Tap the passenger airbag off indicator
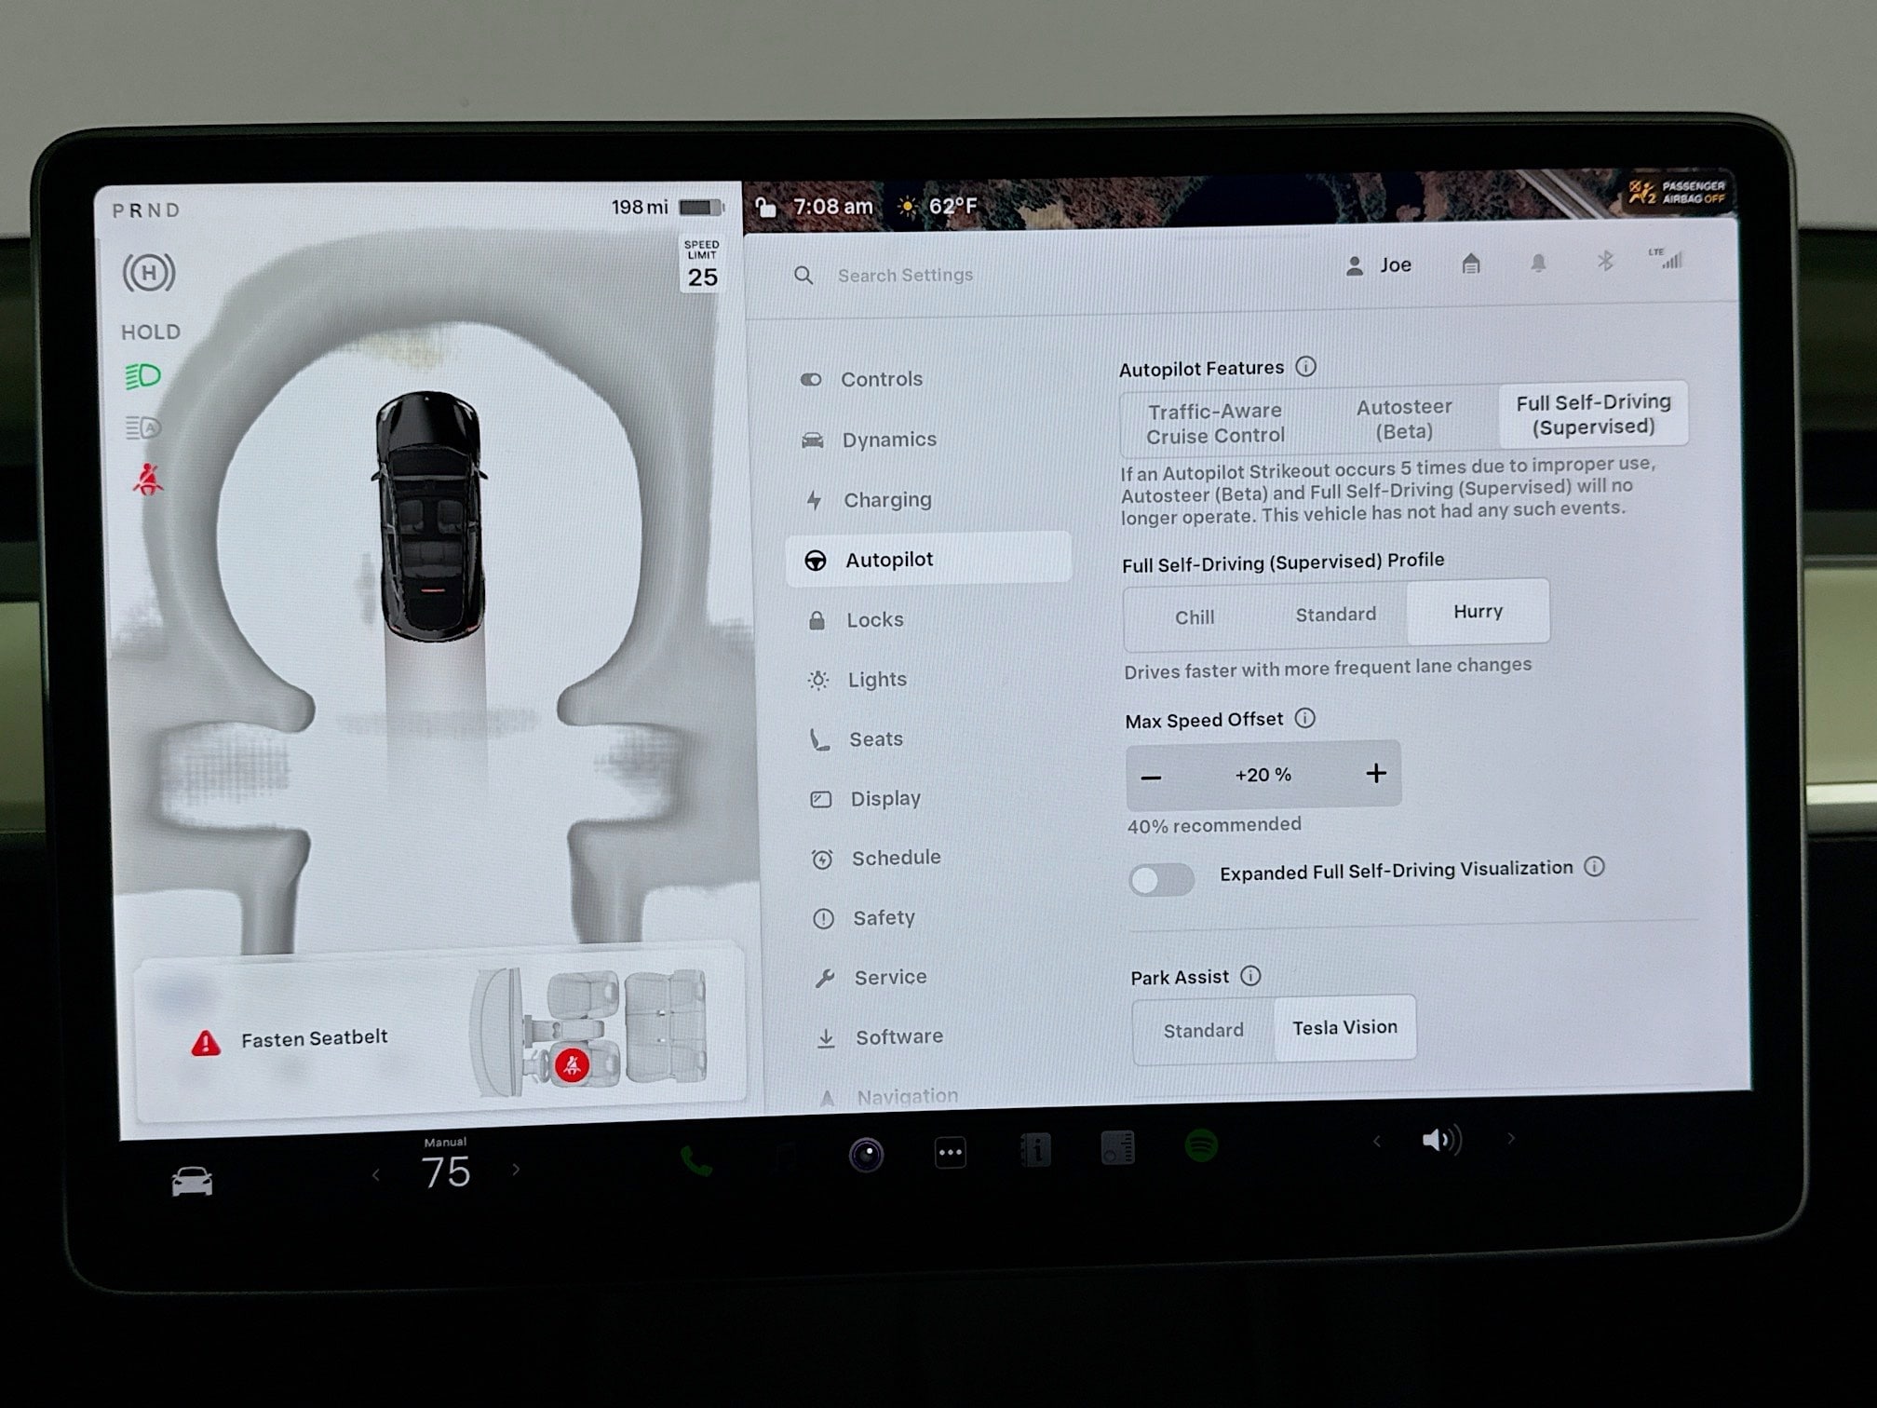Screen dimensions: 1877x1408 pos(1676,192)
